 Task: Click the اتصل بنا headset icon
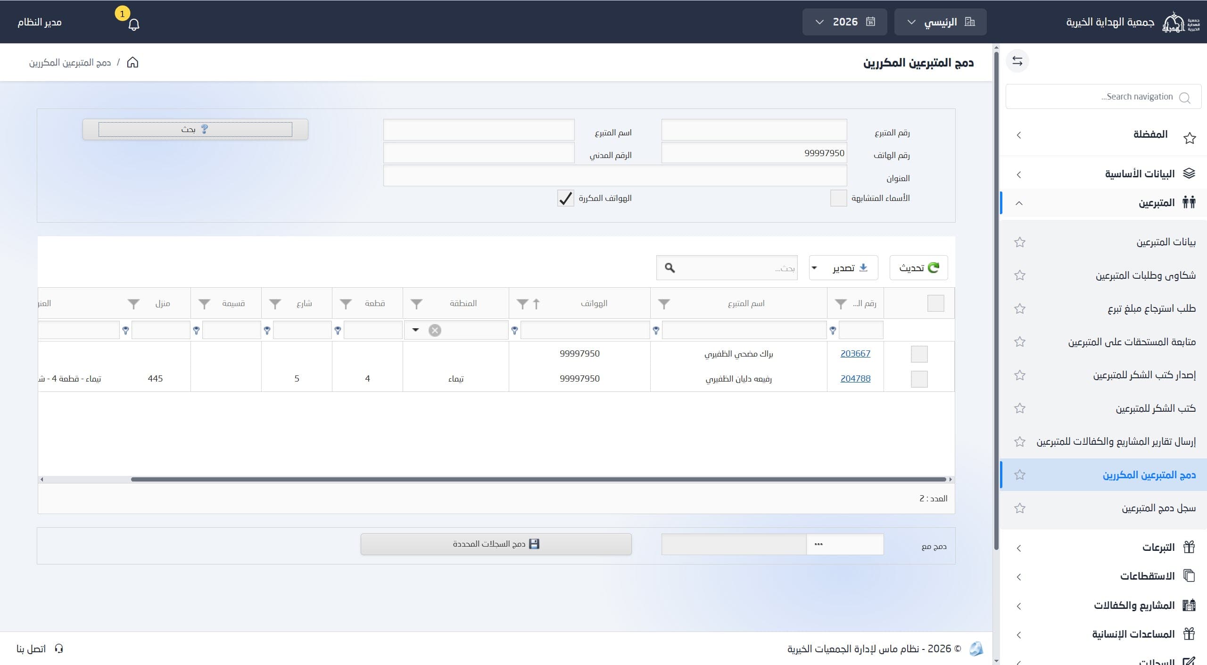(59, 648)
